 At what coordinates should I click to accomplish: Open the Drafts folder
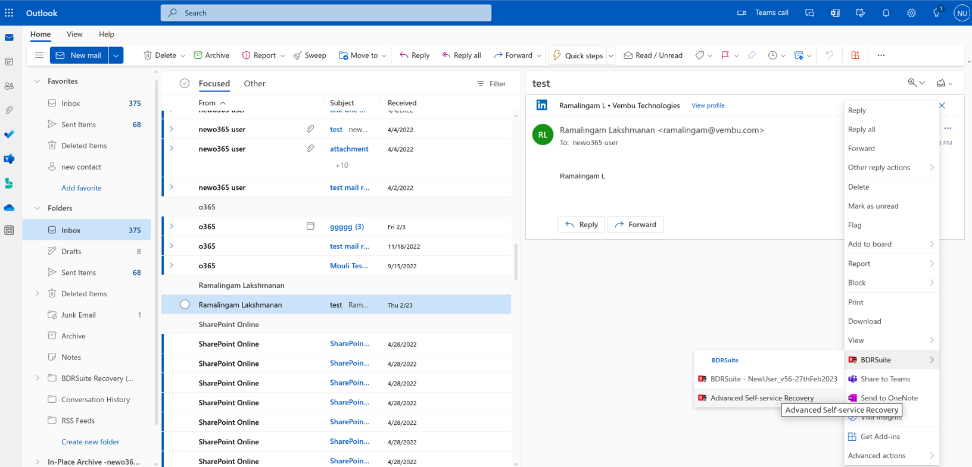pos(87,251)
